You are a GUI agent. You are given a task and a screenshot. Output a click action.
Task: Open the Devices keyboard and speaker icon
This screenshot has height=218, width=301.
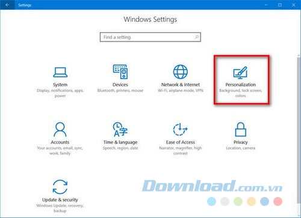point(120,71)
